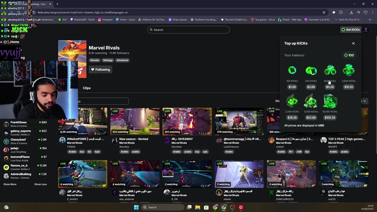The width and height of the screenshot is (377, 212).
Task: Click the Windows taskbar Search box
Action: click(x=162, y=207)
